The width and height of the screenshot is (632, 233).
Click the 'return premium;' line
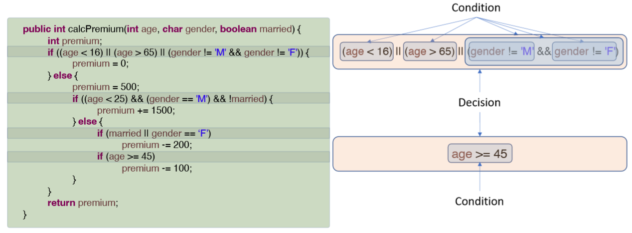coord(83,203)
